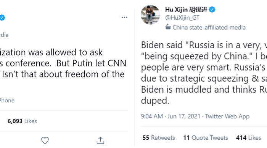The image size is (267, 148).
Task: View the 6,093 Likes list
Action: [x=22, y=121]
